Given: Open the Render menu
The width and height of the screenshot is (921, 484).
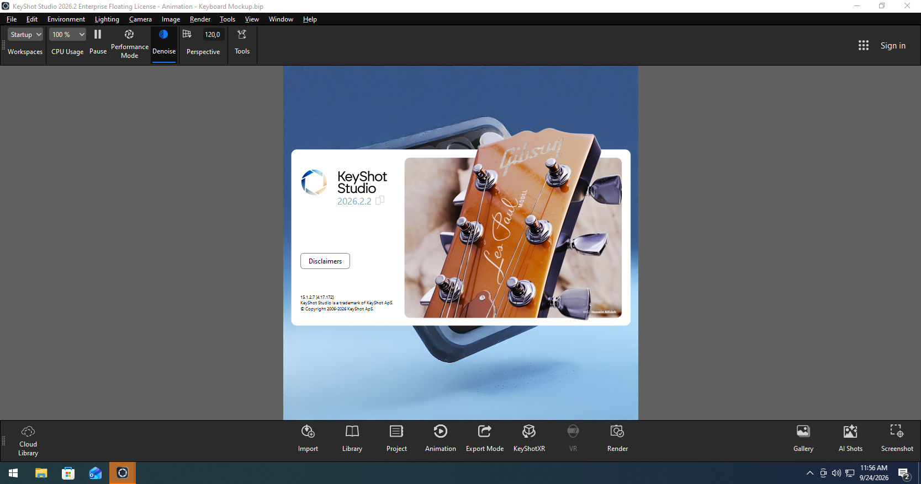Looking at the screenshot, I should pos(200,19).
